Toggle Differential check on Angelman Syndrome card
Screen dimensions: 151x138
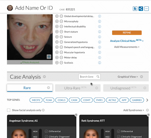pyautogui.click(x=46, y=131)
